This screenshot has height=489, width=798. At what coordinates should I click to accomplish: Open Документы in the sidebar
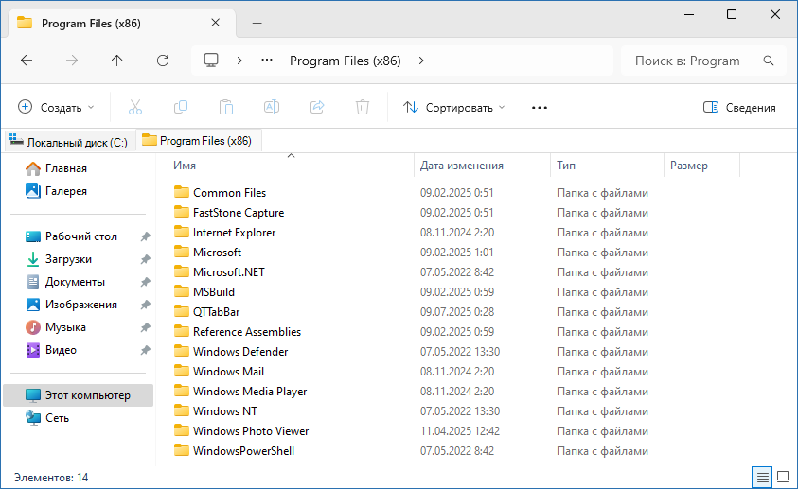(x=65, y=282)
